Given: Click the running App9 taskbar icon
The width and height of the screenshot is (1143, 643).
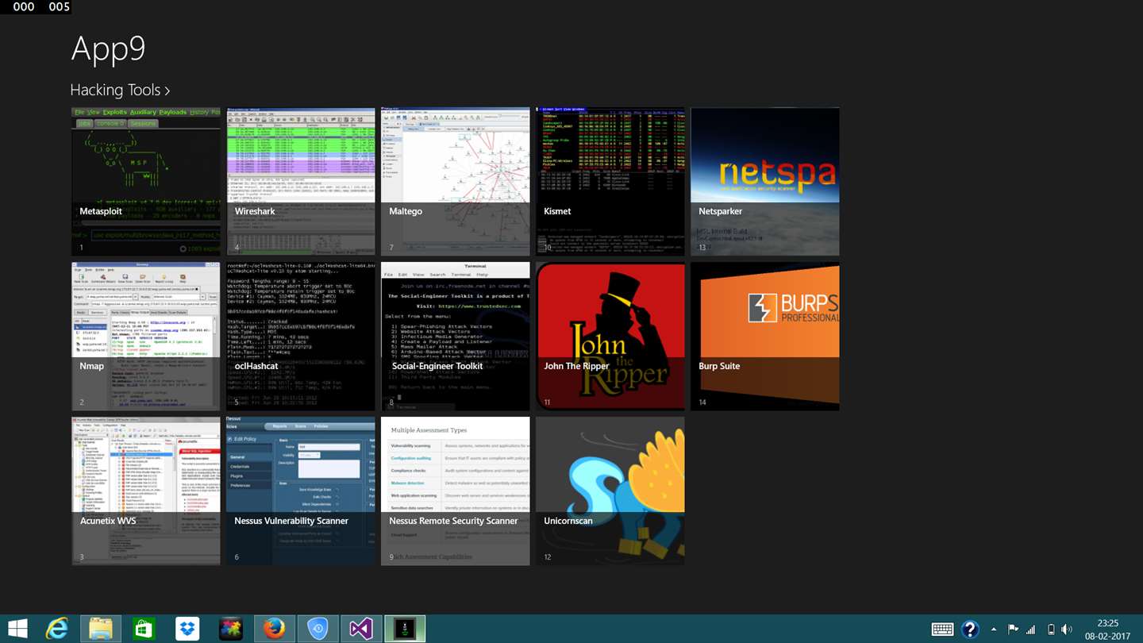Looking at the screenshot, I should pyautogui.click(x=405, y=629).
